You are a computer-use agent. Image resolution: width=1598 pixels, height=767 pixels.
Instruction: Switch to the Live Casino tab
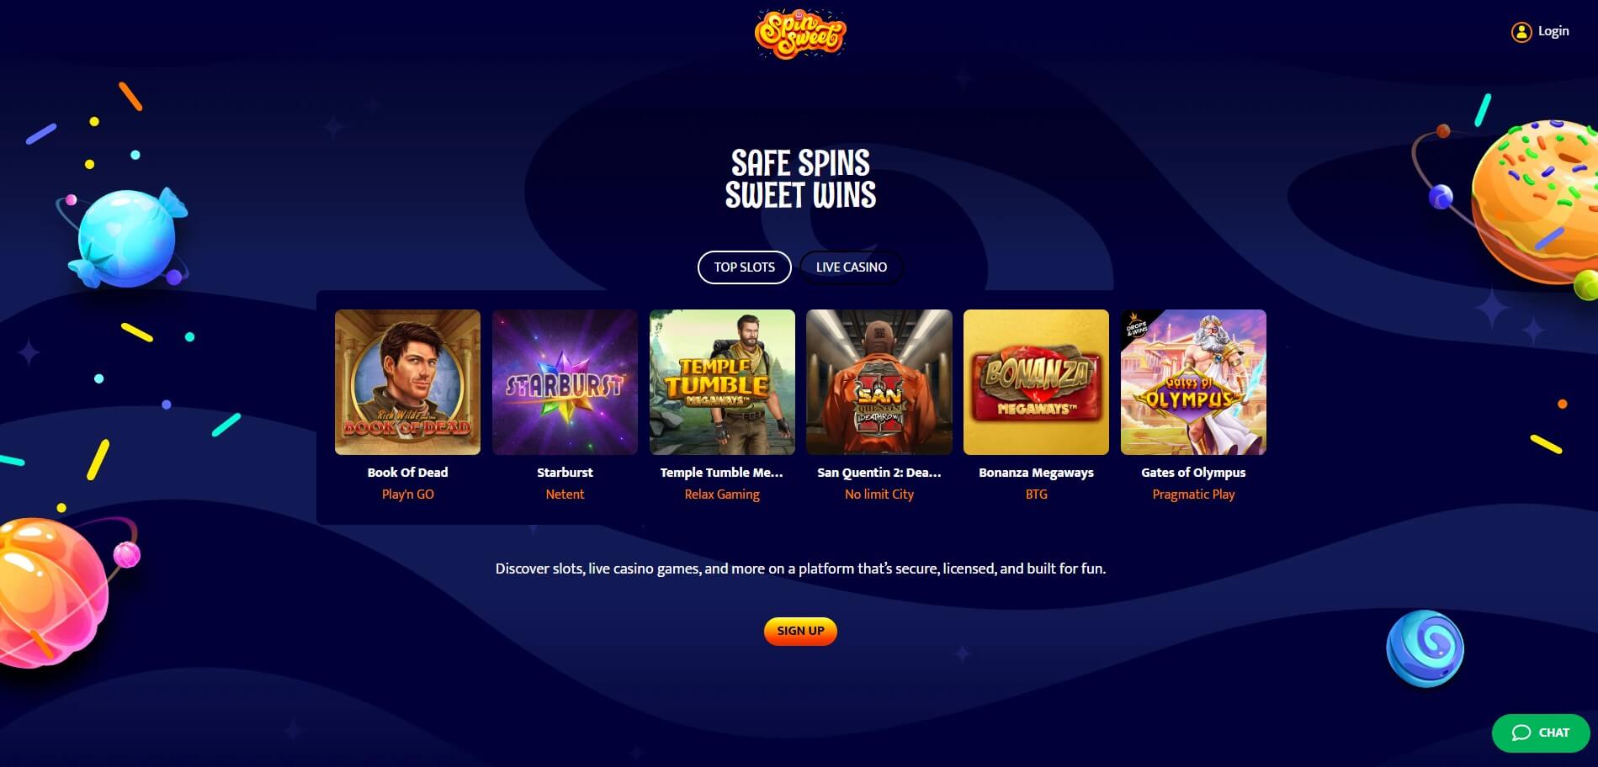(852, 267)
